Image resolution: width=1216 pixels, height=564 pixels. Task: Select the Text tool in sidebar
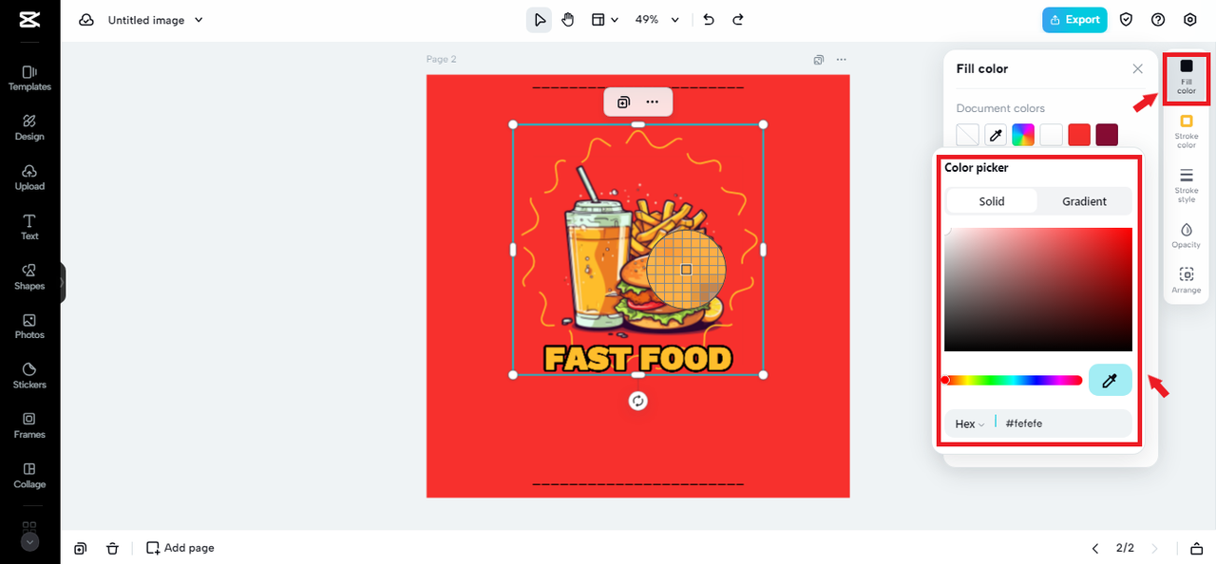[x=29, y=227]
